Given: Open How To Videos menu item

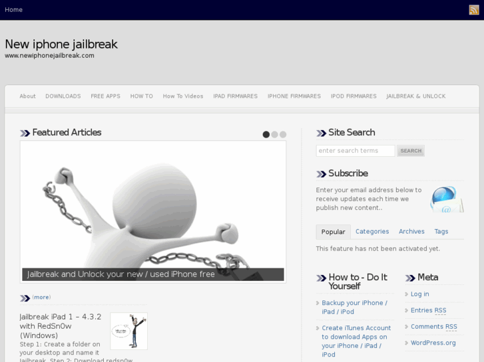Looking at the screenshot, I should (x=183, y=96).
